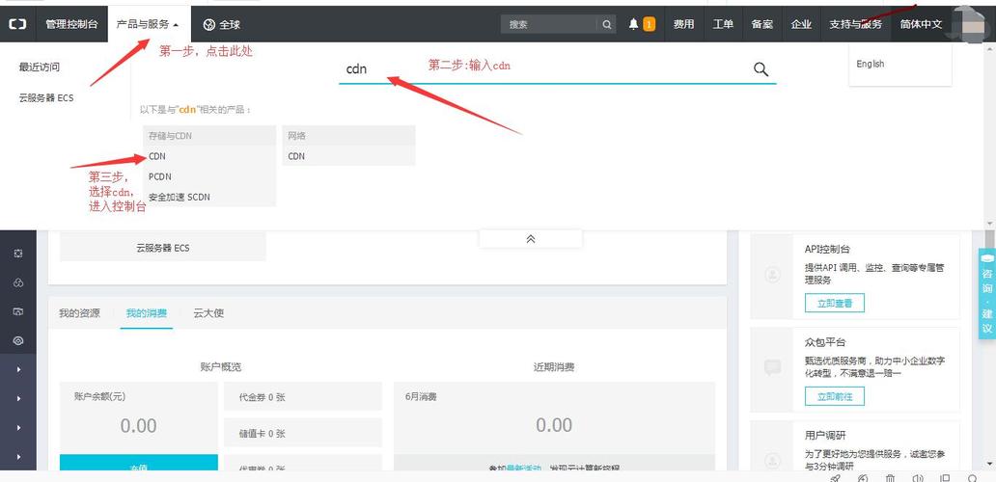The height and width of the screenshot is (482, 996).
Task: Switch to the 我的消费 tab
Action: click(147, 313)
